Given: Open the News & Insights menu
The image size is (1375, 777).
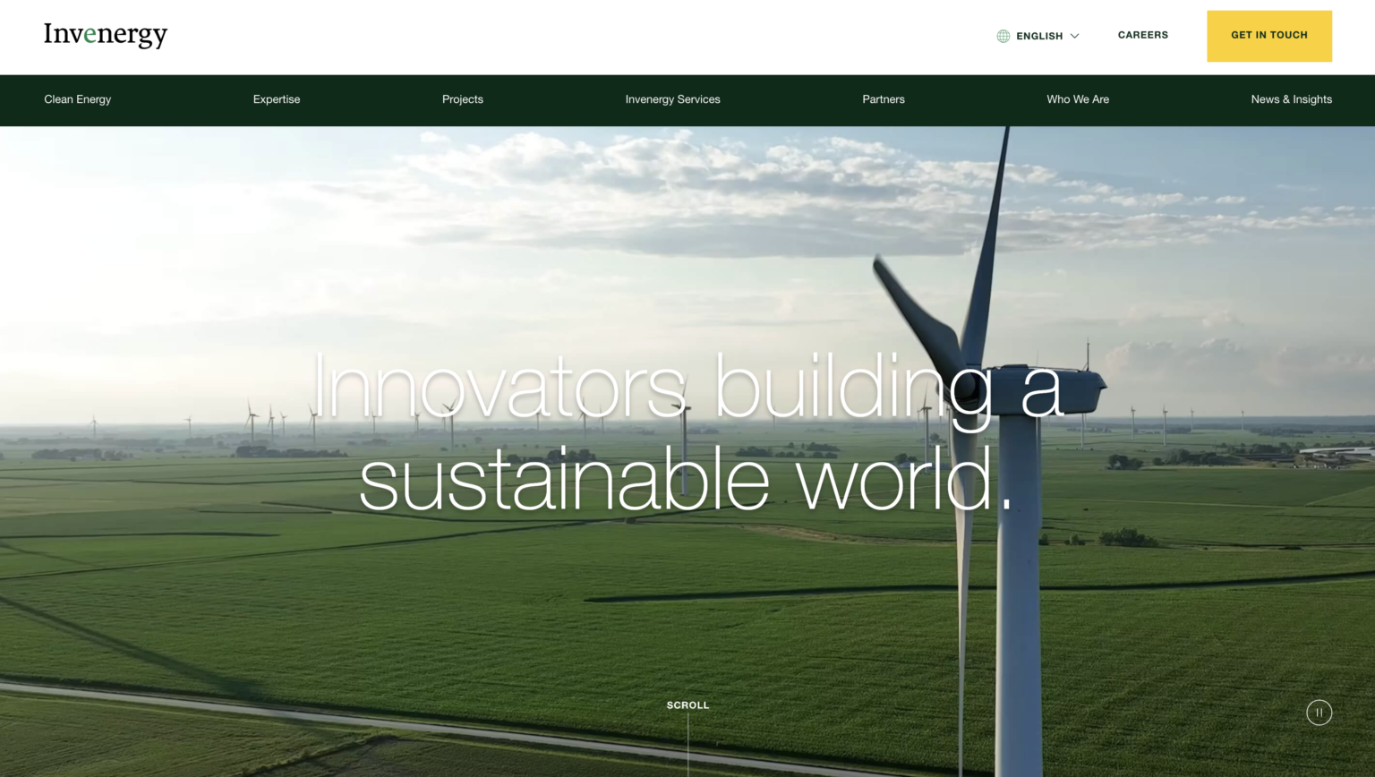Looking at the screenshot, I should click(1292, 99).
